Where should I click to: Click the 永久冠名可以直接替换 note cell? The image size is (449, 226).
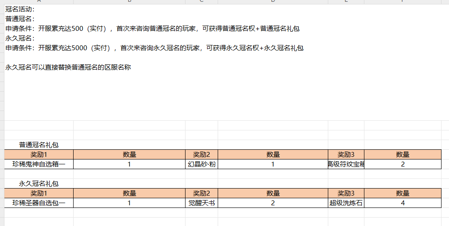coord(68,67)
